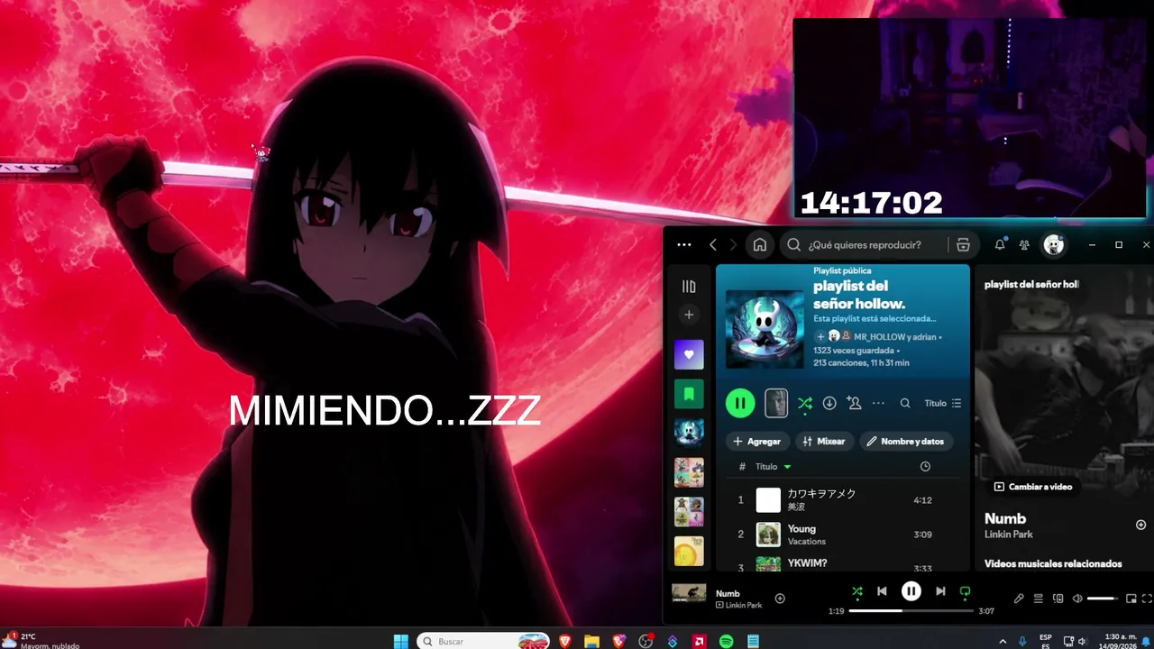This screenshot has width=1154, height=649.
Task: Open the Liked Songs heart tile
Action: [x=689, y=354]
